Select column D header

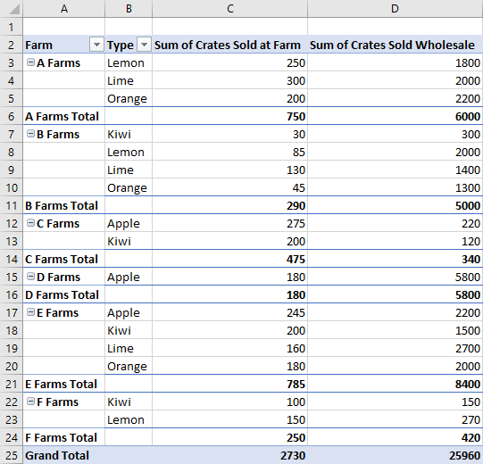[x=396, y=9]
